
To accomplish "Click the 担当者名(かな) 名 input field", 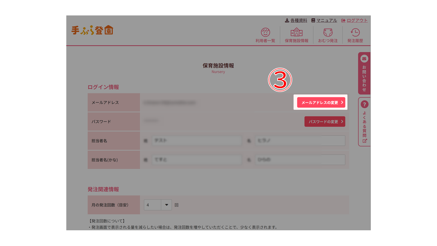I will [x=300, y=160].
